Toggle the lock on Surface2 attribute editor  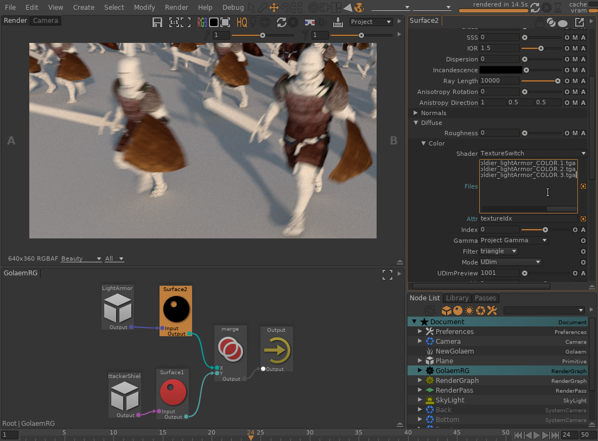[x=539, y=23]
